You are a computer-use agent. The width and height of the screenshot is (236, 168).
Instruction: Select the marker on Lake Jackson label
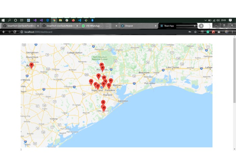pos(104,109)
